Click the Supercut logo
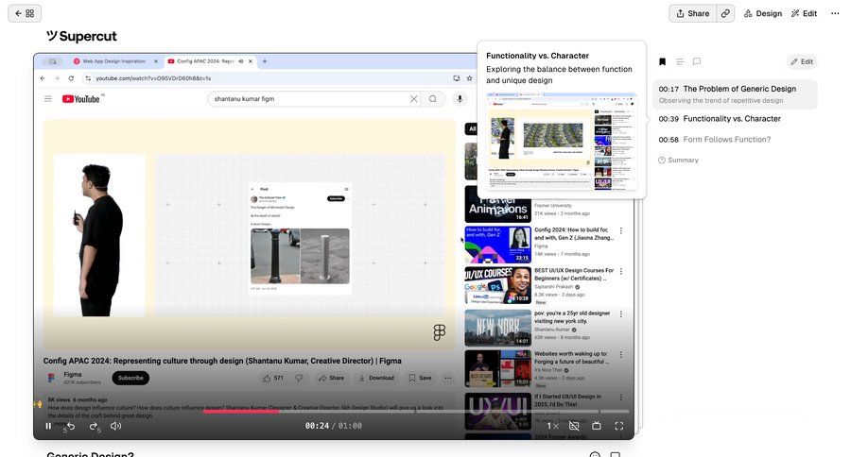Image resolution: width=851 pixels, height=457 pixels. point(81,36)
